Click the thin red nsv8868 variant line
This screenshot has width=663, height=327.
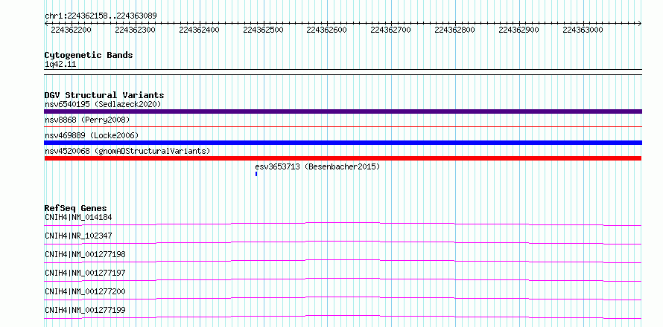tap(343, 126)
